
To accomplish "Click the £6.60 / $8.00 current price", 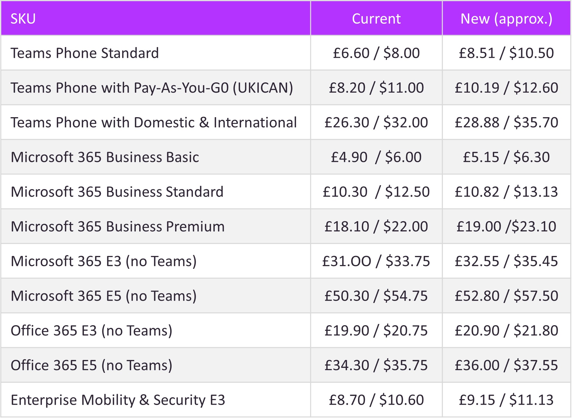I will click(x=376, y=53).
